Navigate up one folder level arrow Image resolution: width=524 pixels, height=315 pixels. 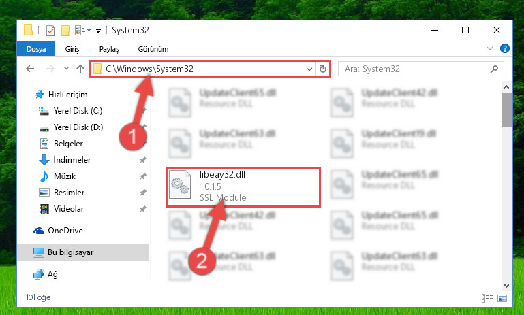click(80, 69)
